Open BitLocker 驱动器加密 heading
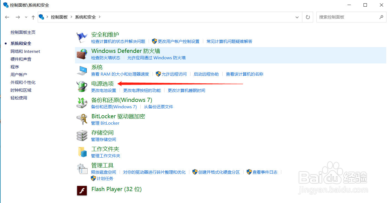Screen dimensions: 389x203 point(118,116)
